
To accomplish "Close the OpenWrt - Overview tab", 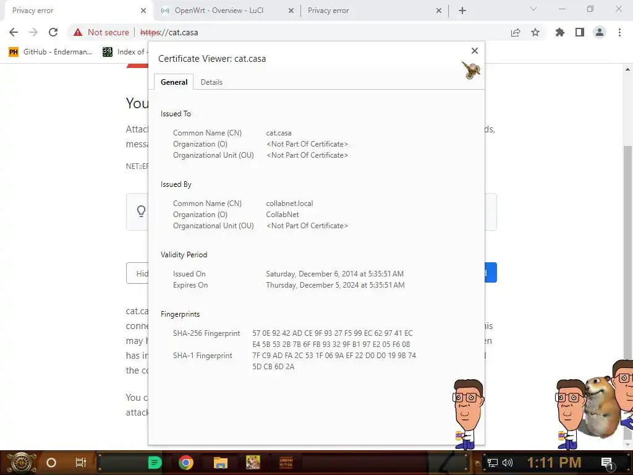I will (291, 11).
